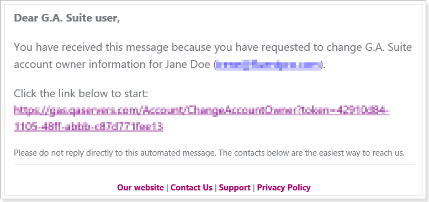Click the name Jane Doe in the message
This screenshot has width=429, height=202.
click(x=188, y=65)
